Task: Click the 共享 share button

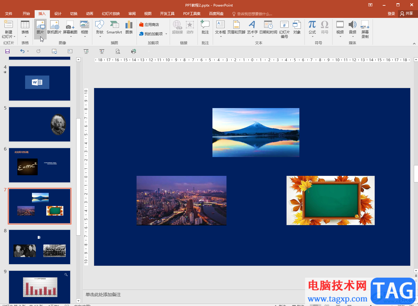Action: click(x=407, y=13)
